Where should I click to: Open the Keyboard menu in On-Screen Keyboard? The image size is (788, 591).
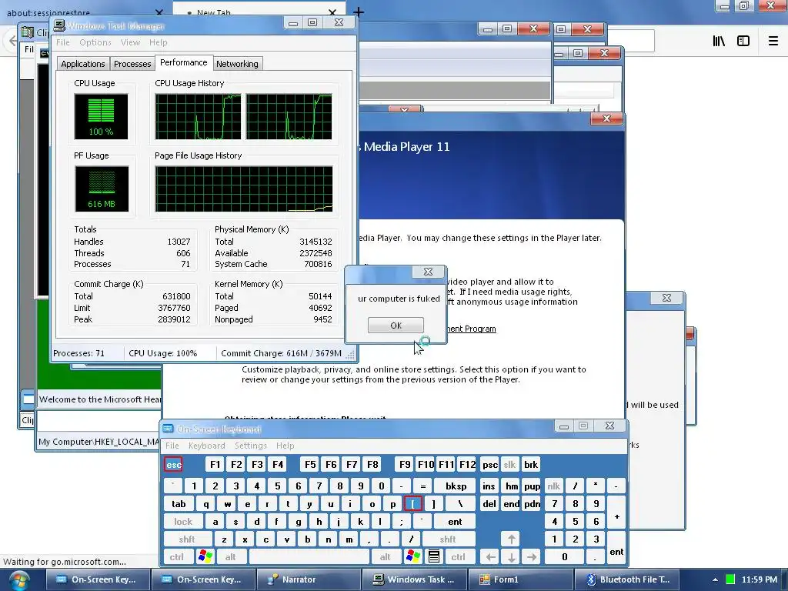tap(206, 446)
